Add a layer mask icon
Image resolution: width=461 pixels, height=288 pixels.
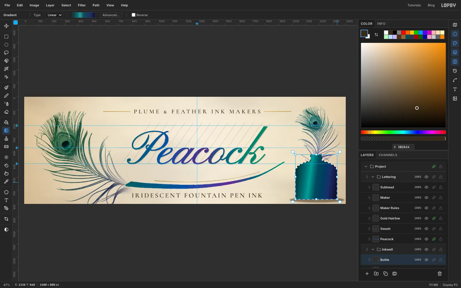[395, 274]
